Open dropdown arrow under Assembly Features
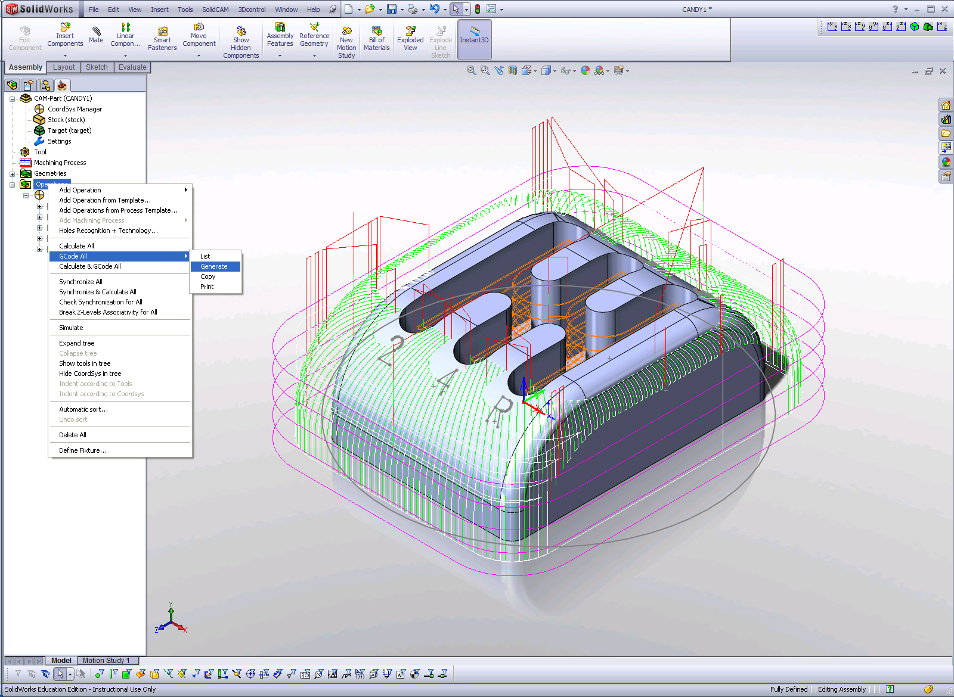Screen dimensions: 954x697 pyautogui.click(x=280, y=55)
